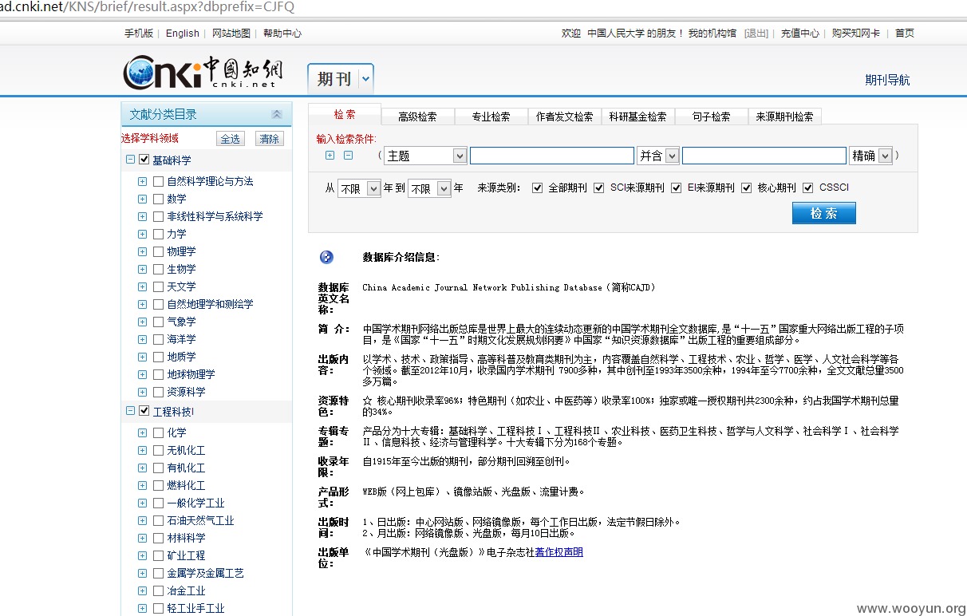967x616 pixels.
Task: Add a search condition row with plus icon
Action: [330, 156]
